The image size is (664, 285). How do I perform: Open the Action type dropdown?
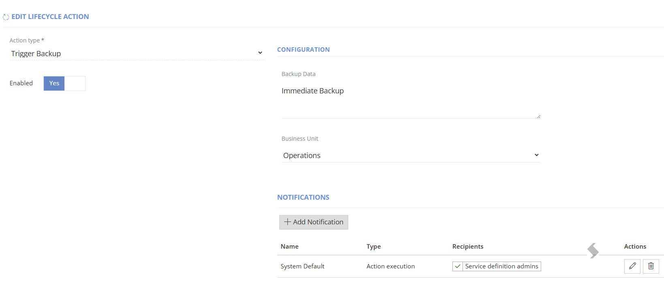pyautogui.click(x=137, y=53)
